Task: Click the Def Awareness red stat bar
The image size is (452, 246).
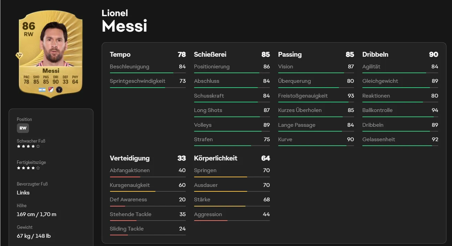Action: pyautogui.click(x=148, y=206)
